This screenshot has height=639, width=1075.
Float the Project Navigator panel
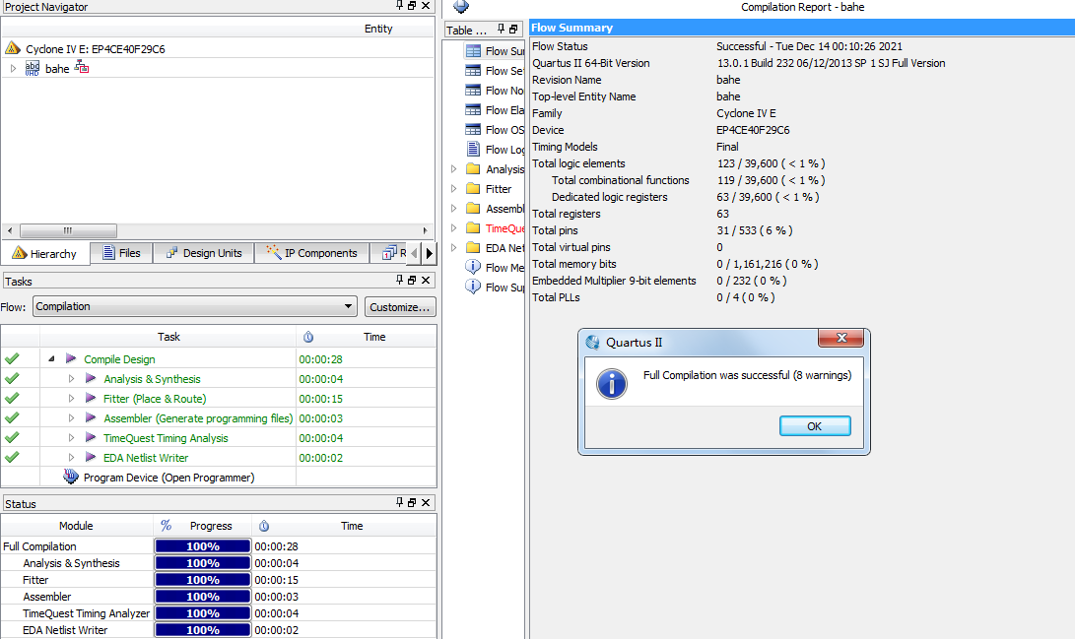(412, 6)
